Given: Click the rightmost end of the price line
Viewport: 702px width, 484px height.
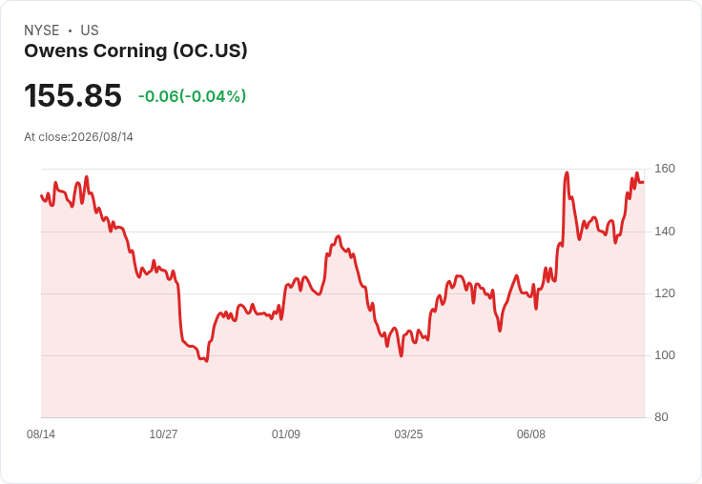Looking at the screenshot, I should (644, 182).
